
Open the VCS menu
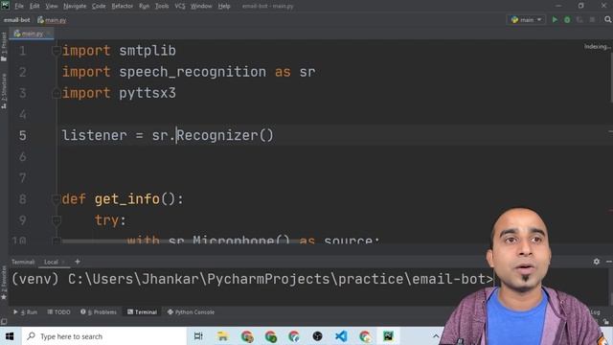180,7
